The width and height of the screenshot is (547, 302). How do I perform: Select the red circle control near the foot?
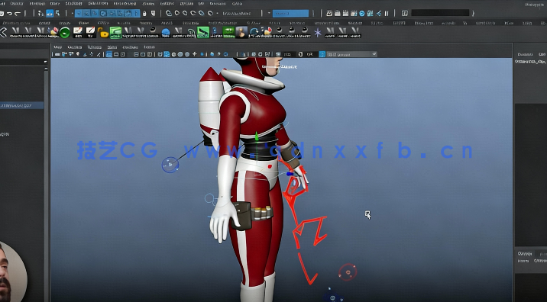pyautogui.click(x=348, y=271)
